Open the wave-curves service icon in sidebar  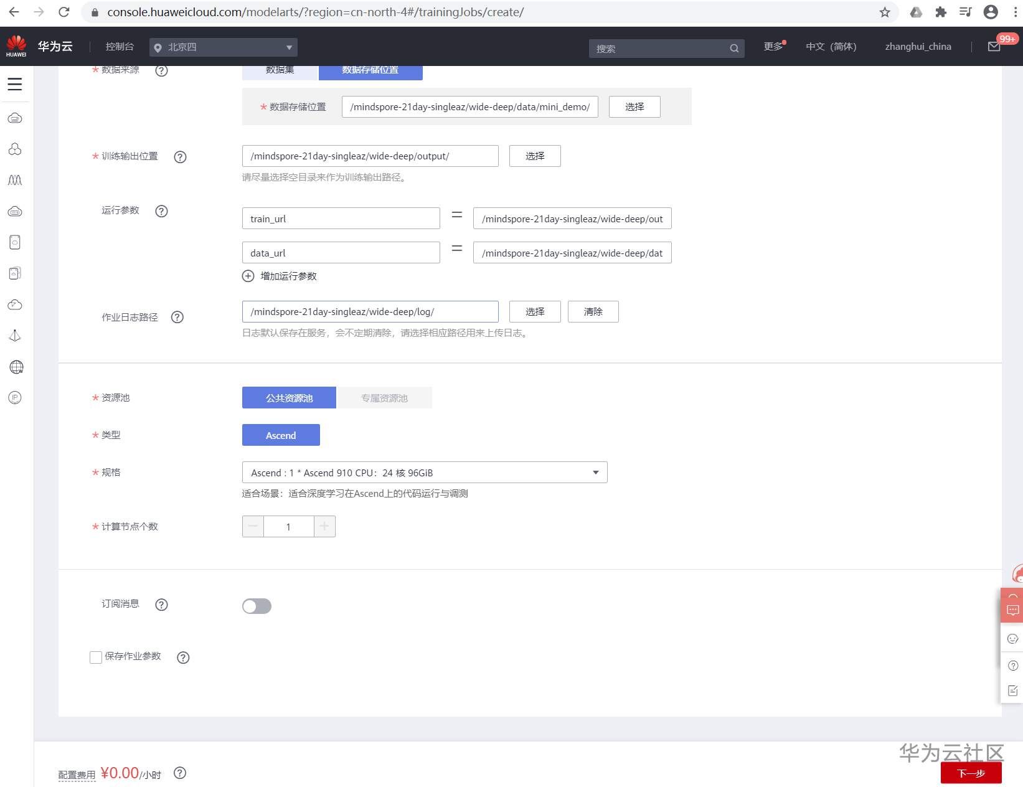point(15,180)
